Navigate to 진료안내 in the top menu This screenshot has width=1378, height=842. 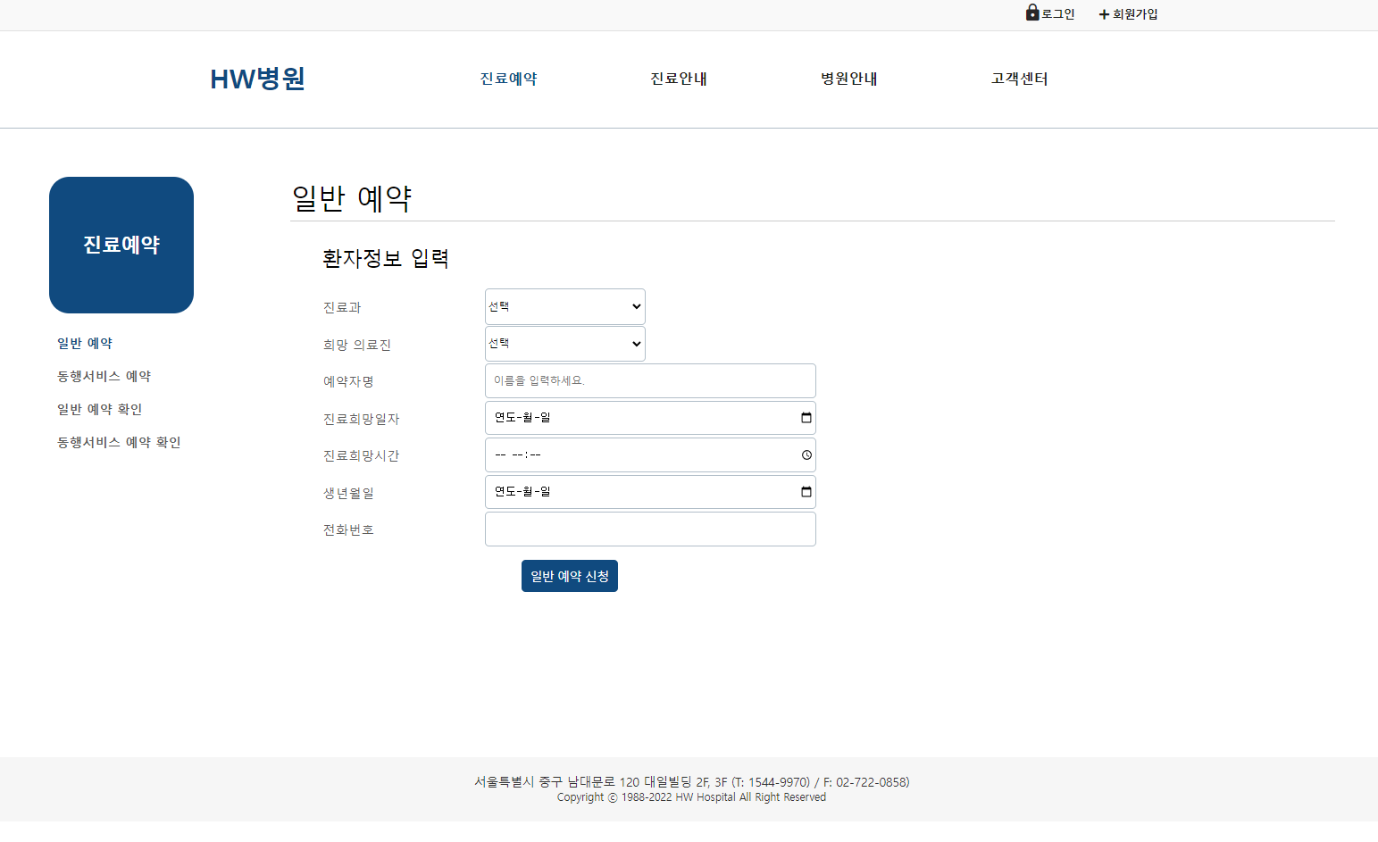(678, 79)
